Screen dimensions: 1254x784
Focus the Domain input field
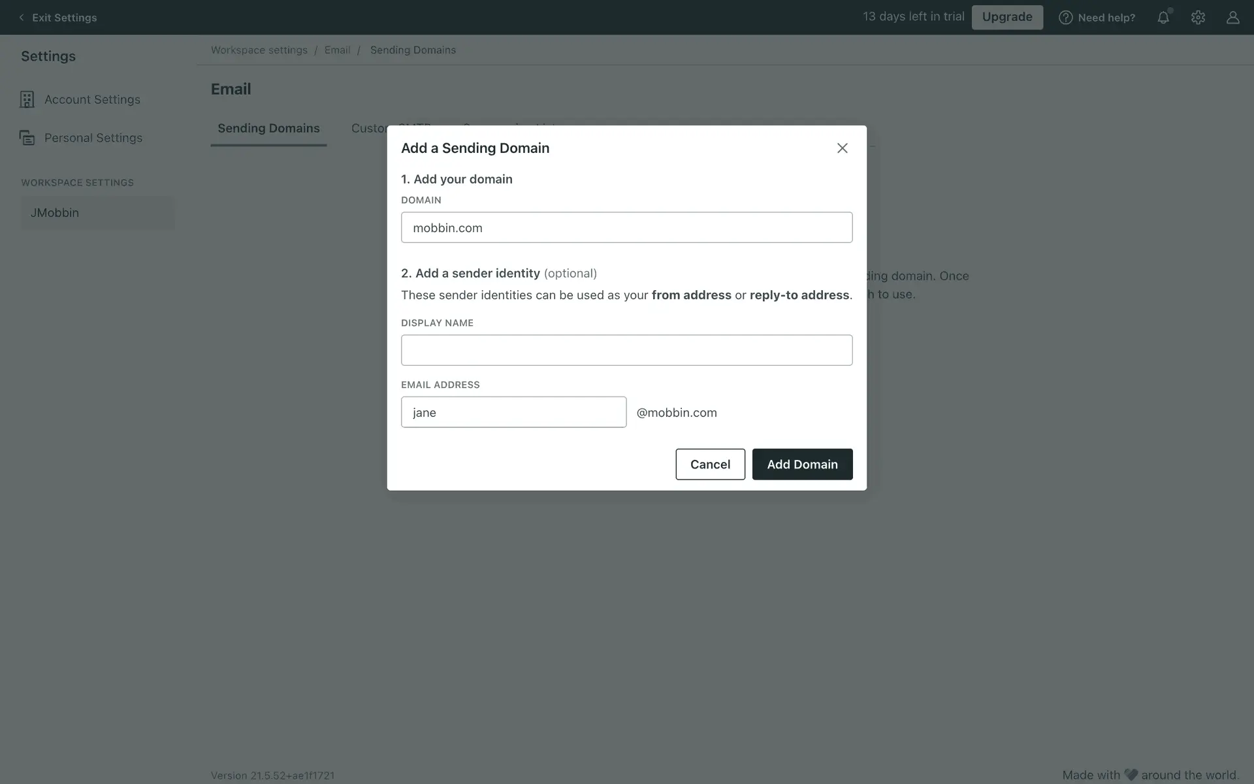click(x=626, y=227)
